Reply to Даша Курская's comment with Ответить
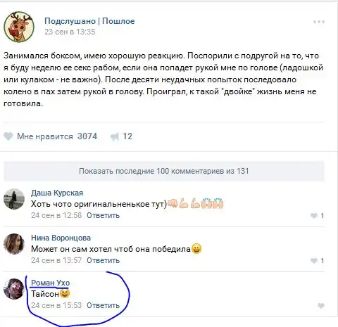 (103, 215)
